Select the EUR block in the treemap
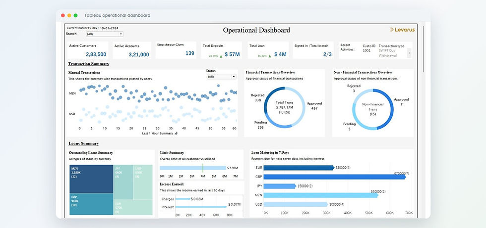Image resolution: width=486 pixels, height=228 pixels. pos(133,207)
